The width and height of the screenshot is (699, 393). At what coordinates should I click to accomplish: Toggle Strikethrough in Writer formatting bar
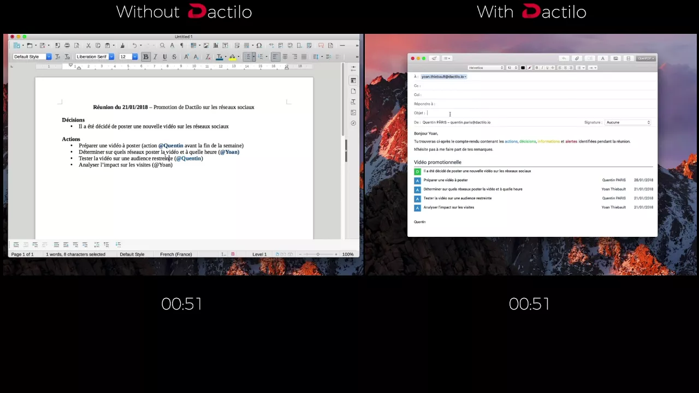point(174,57)
